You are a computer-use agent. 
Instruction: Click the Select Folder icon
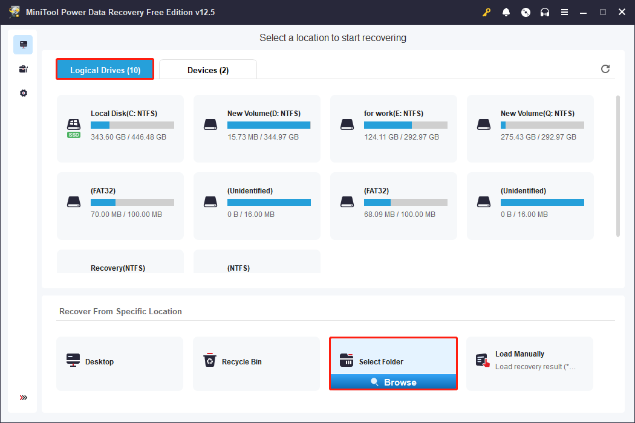point(347,361)
